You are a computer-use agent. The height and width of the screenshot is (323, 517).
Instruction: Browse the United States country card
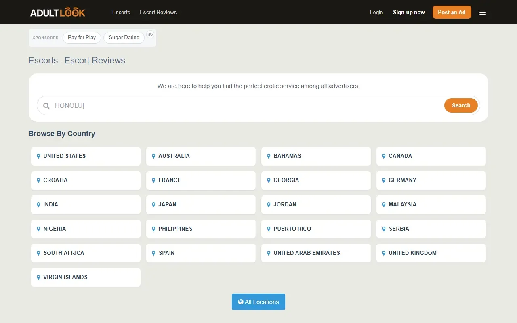pyautogui.click(x=86, y=156)
